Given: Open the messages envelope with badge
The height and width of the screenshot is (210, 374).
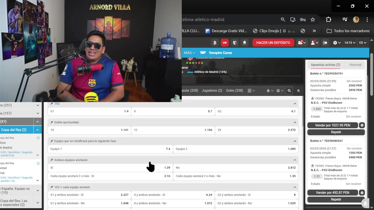Looking at the screenshot, I should point(302,43).
